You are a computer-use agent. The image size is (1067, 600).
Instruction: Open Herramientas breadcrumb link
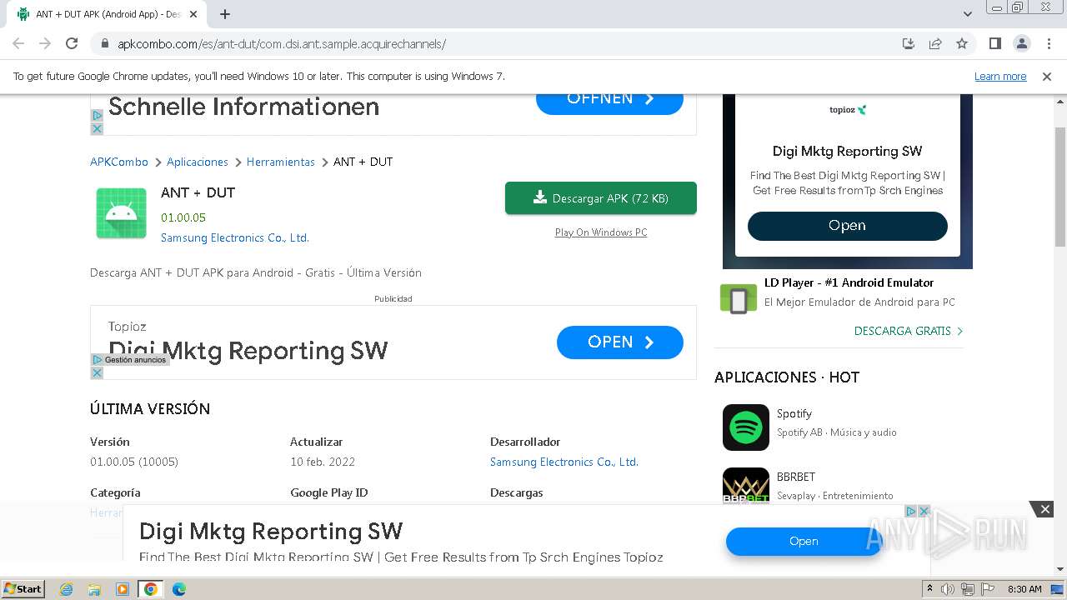click(x=281, y=162)
